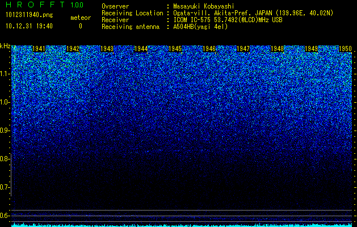Image resolution: width=357 pixels, height=227 pixels.
Task: Click the 1942 time marker label
Action: click(x=73, y=49)
